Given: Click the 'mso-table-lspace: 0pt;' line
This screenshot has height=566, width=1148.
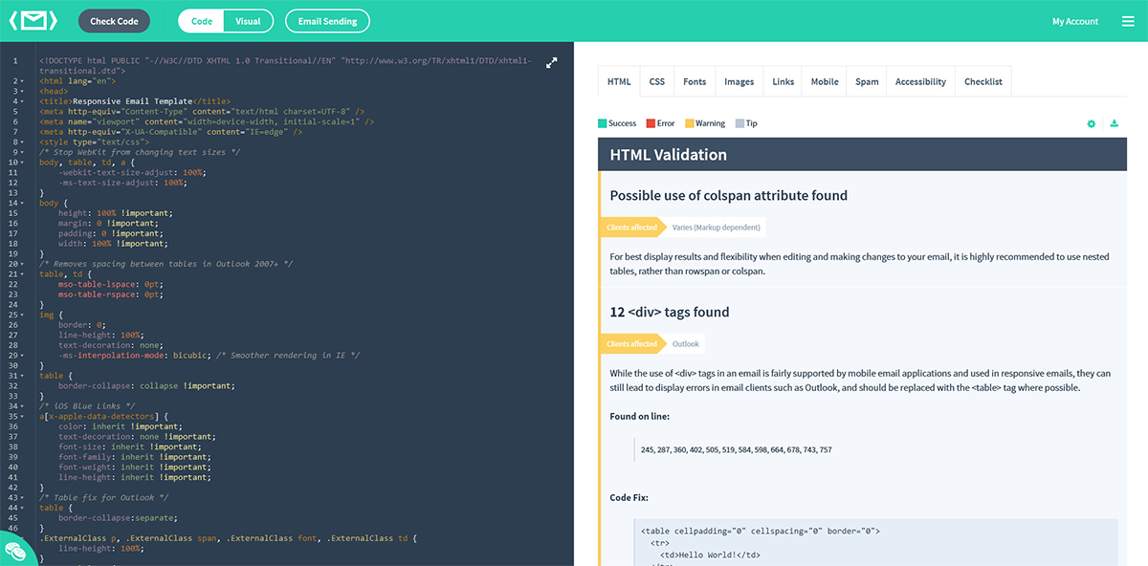Looking at the screenshot, I should point(113,284).
